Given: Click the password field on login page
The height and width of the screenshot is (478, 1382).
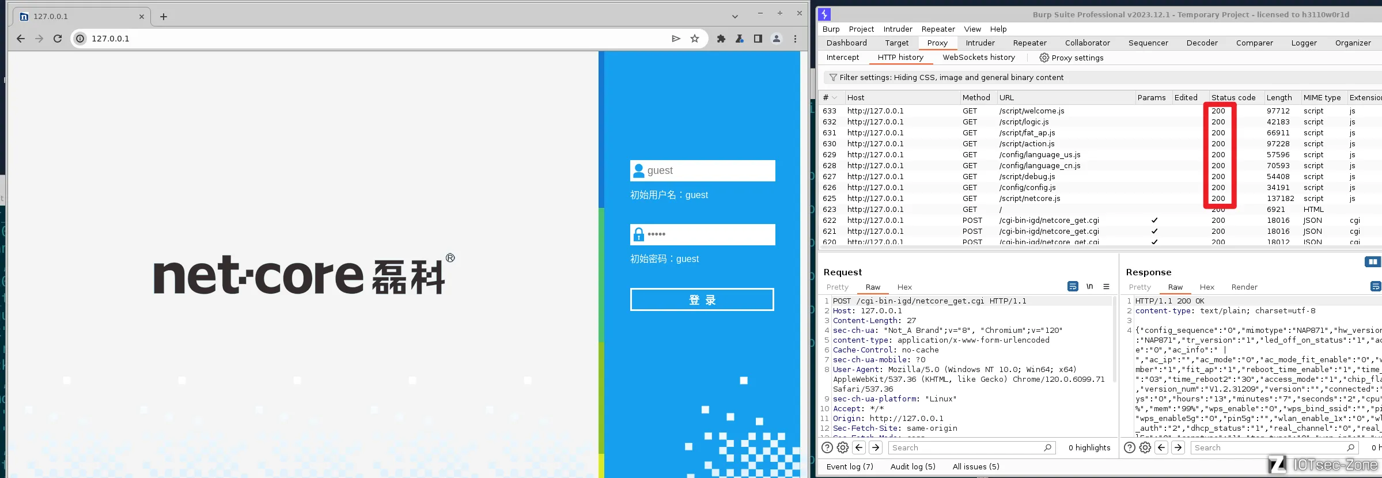Looking at the screenshot, I should click(x=703, y=234).
